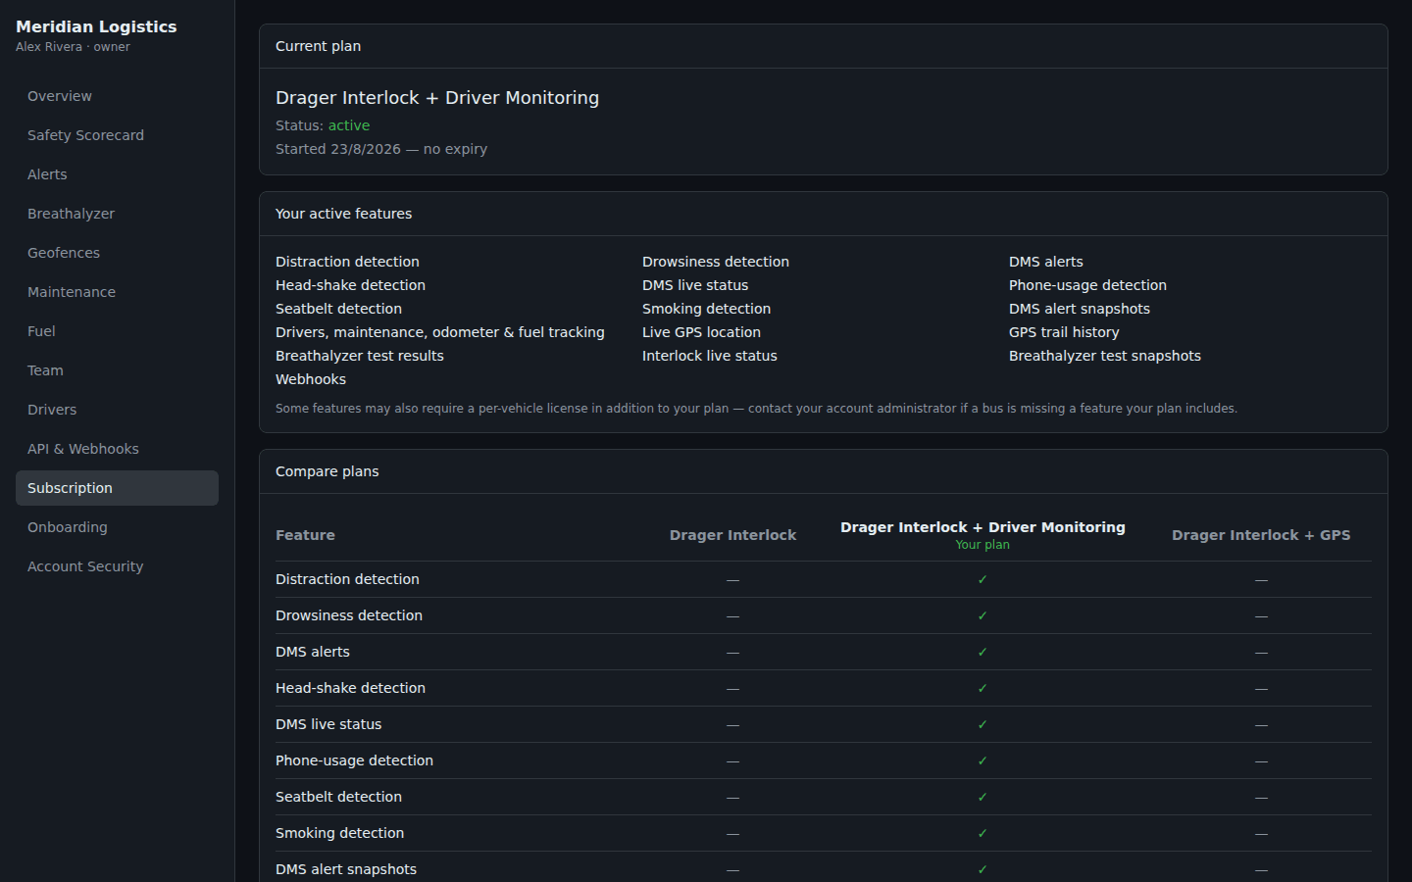The image size is (1412, 882).
Task: Go to Account Security
Action: [x=117, y=566]
